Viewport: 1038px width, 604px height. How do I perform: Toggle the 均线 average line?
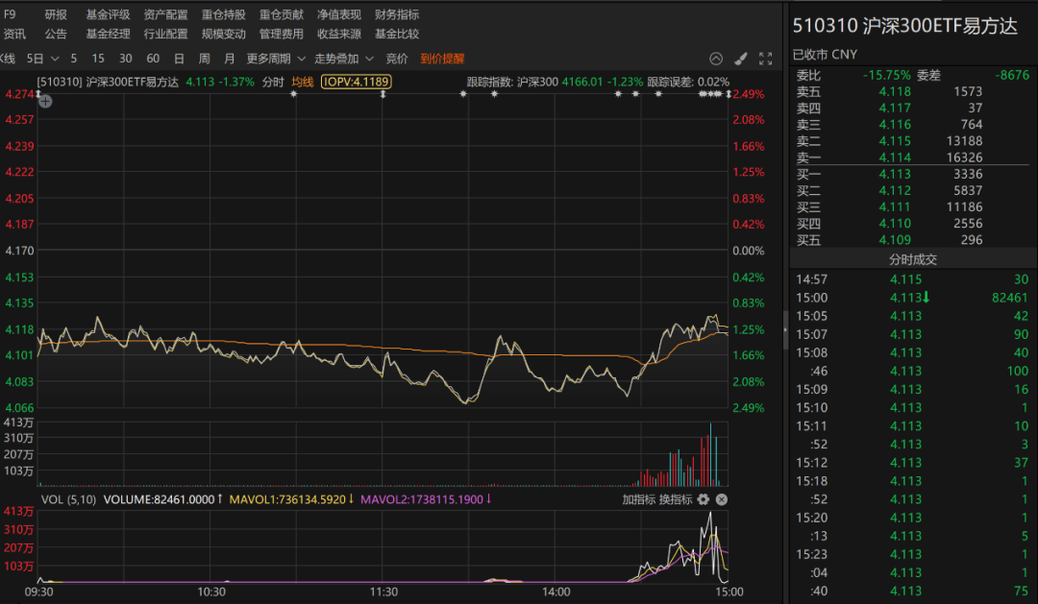303,82
